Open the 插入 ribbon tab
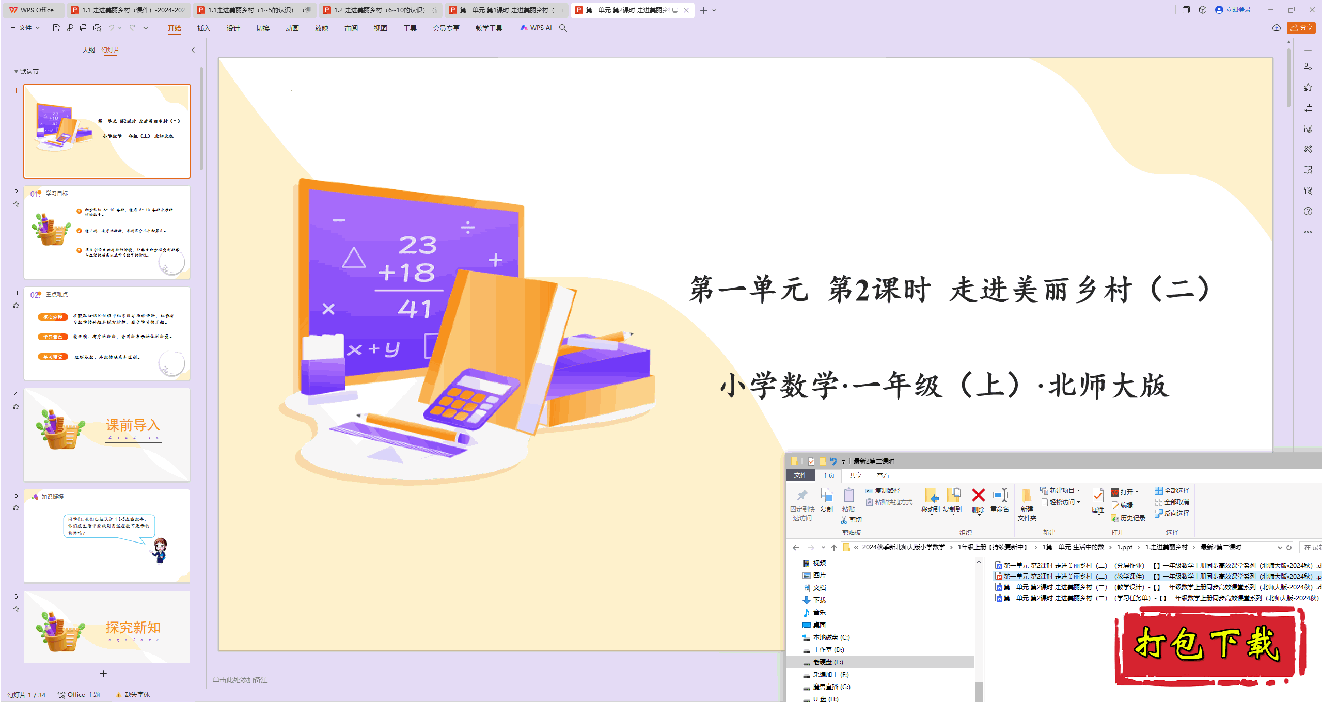Image resolution: width=1322 pixels, height=702 pixels. (x=204, y=28)
